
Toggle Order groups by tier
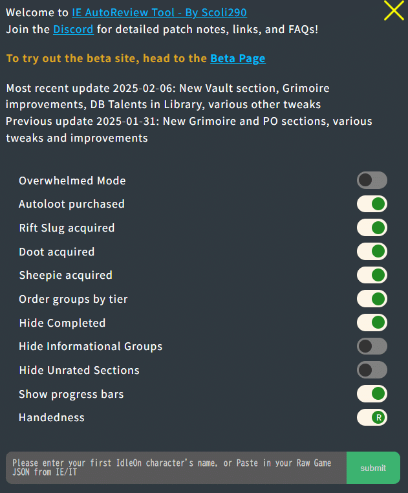(x=372, y=299)
